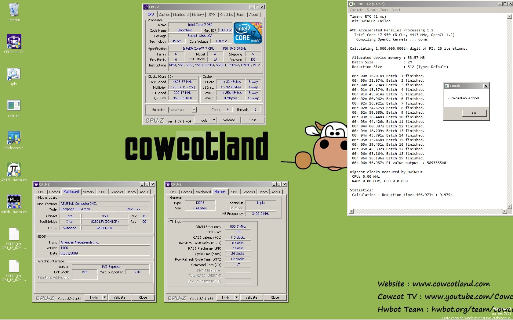Click the Mainboard CPU-Z window title icon

click(36, 184)
